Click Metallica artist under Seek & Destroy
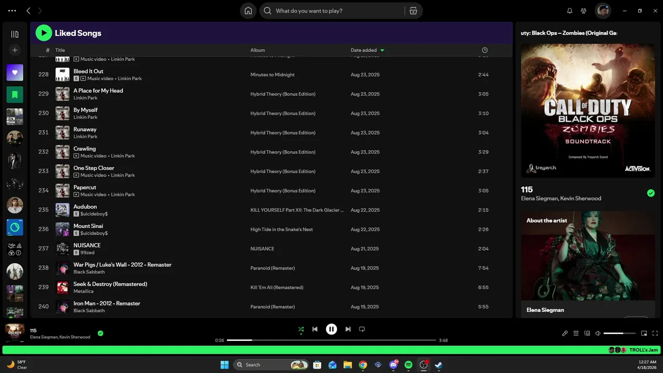Image resolution: width=663 pixels, height=373 pixels. coord(83,291)
